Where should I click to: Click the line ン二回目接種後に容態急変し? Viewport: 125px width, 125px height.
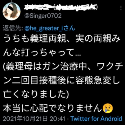(x=62, y=81)
